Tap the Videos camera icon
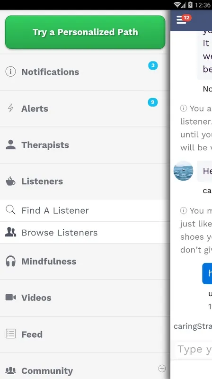Screen dimensions: 212x379 click(10, 298)
